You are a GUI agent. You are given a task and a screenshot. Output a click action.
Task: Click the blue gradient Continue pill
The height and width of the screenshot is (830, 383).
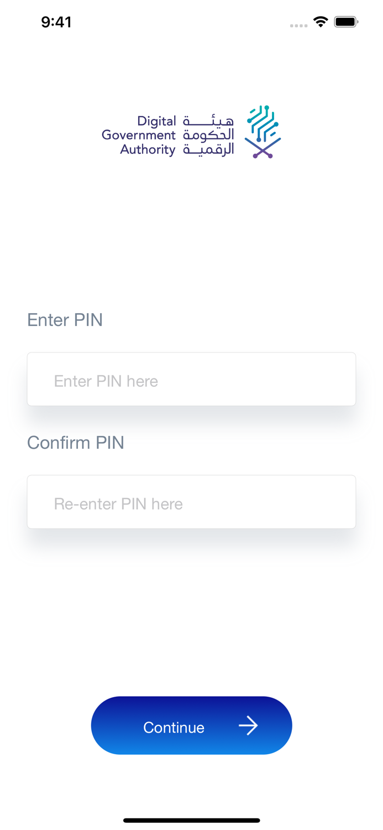191,725
